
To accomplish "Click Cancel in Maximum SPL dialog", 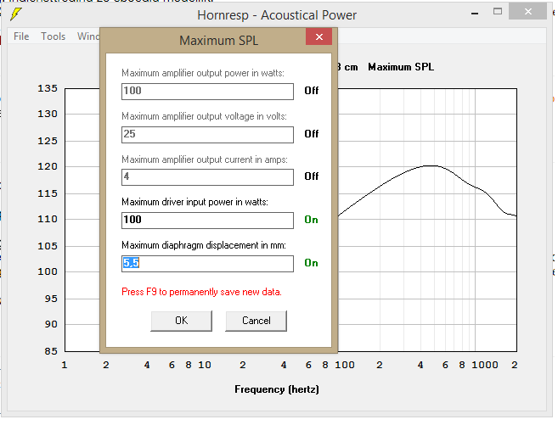I will pos(256,321).
